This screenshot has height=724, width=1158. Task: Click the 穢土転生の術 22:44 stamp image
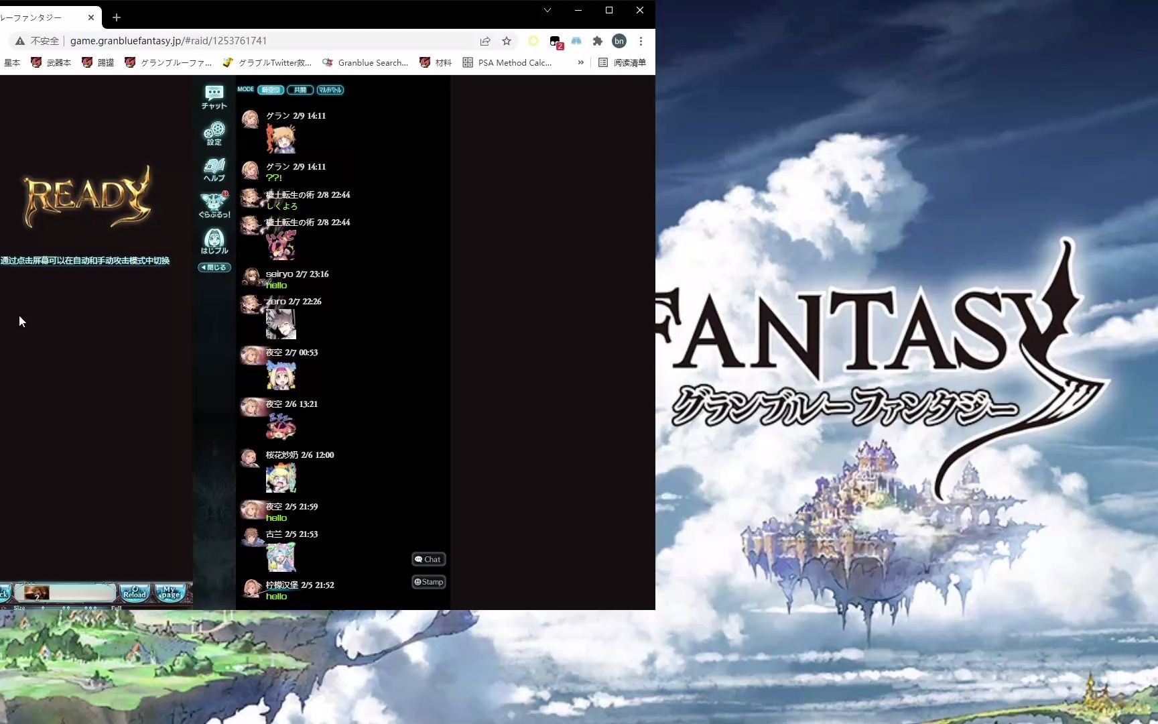tap(281, 244)
